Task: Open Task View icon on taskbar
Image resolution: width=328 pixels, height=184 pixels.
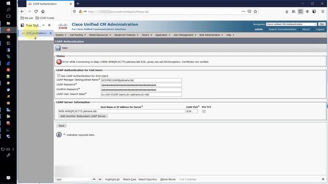Action: (8, 16)
